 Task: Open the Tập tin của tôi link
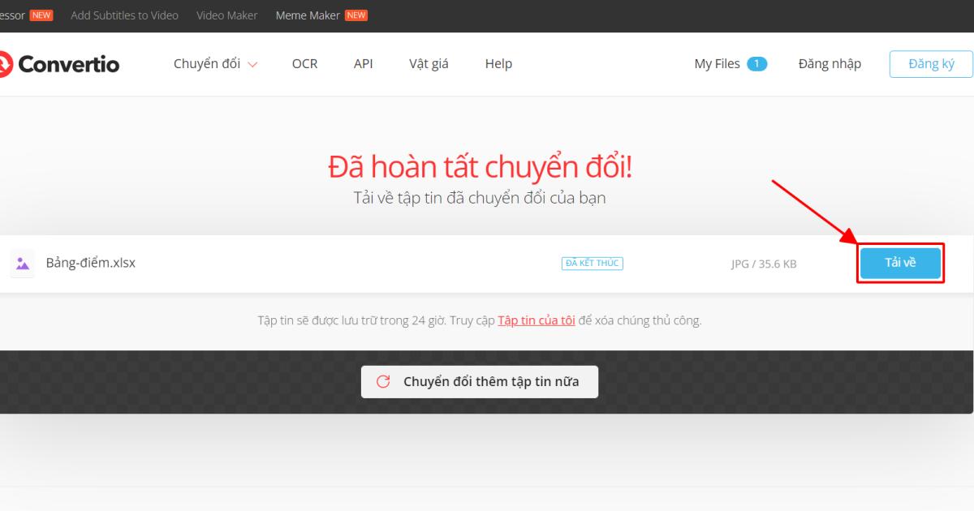point(536,320)
